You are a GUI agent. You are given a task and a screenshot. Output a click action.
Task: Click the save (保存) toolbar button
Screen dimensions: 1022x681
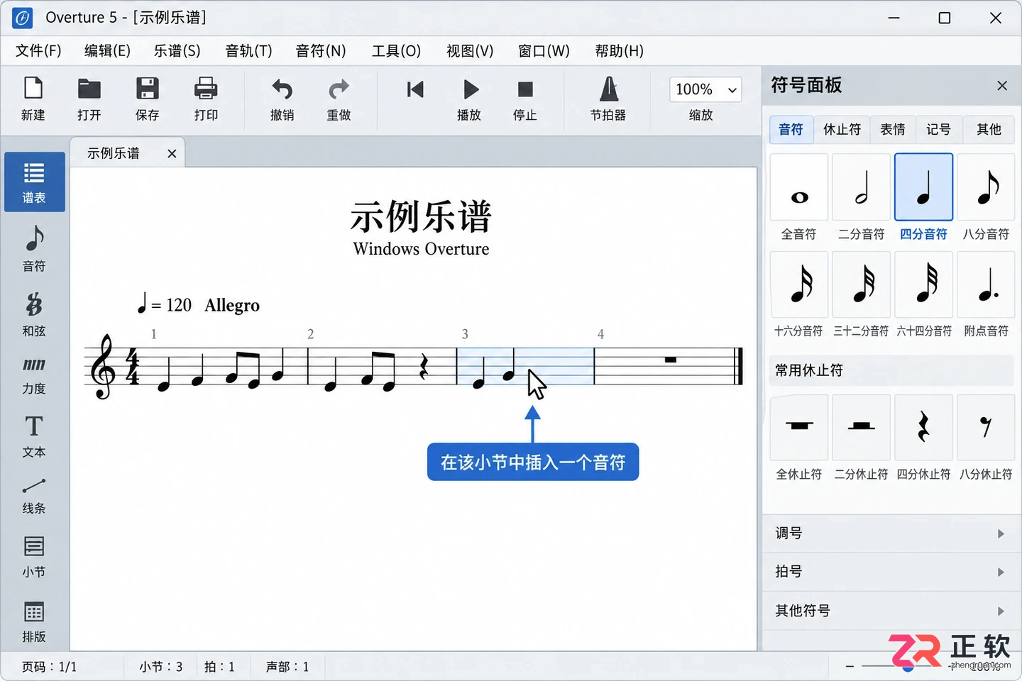coord(147,99)
